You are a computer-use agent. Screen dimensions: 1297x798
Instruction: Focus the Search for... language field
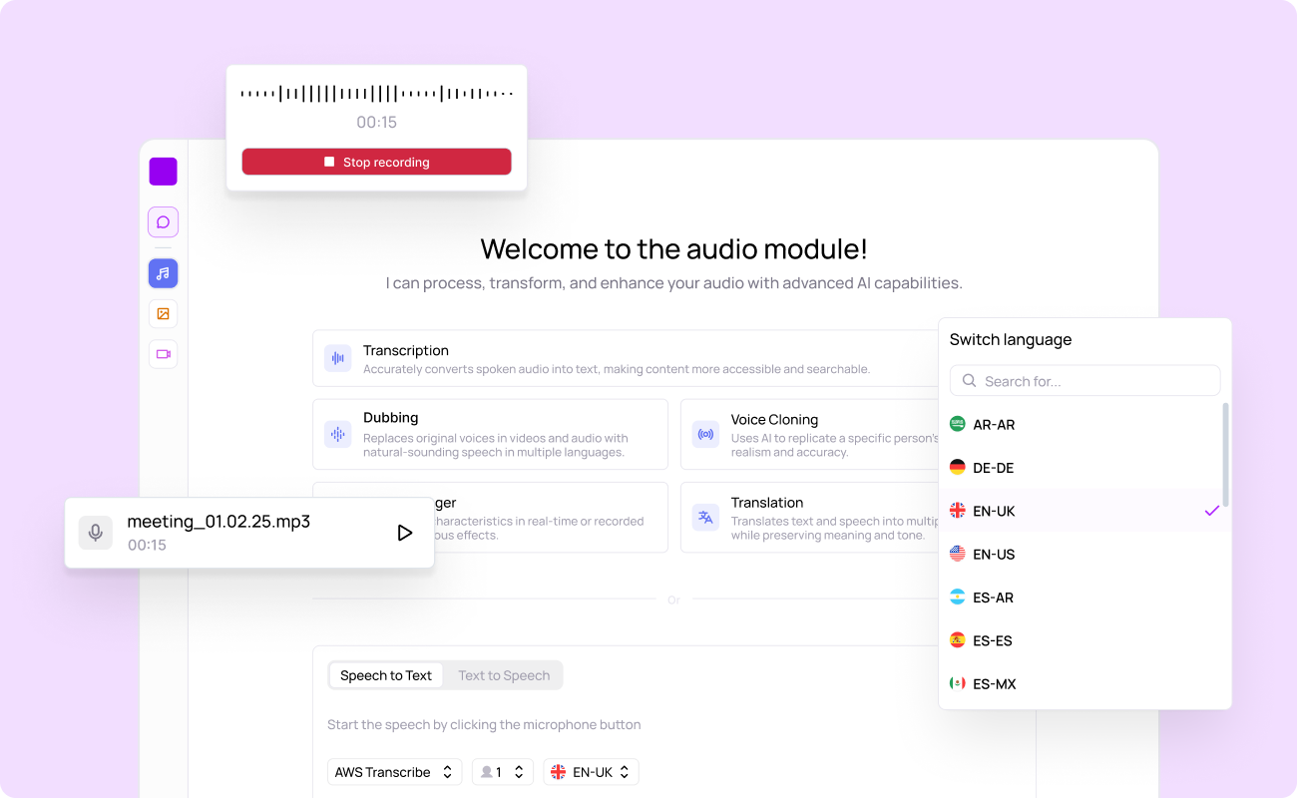pyautogui.click(x=1085, y=381)
